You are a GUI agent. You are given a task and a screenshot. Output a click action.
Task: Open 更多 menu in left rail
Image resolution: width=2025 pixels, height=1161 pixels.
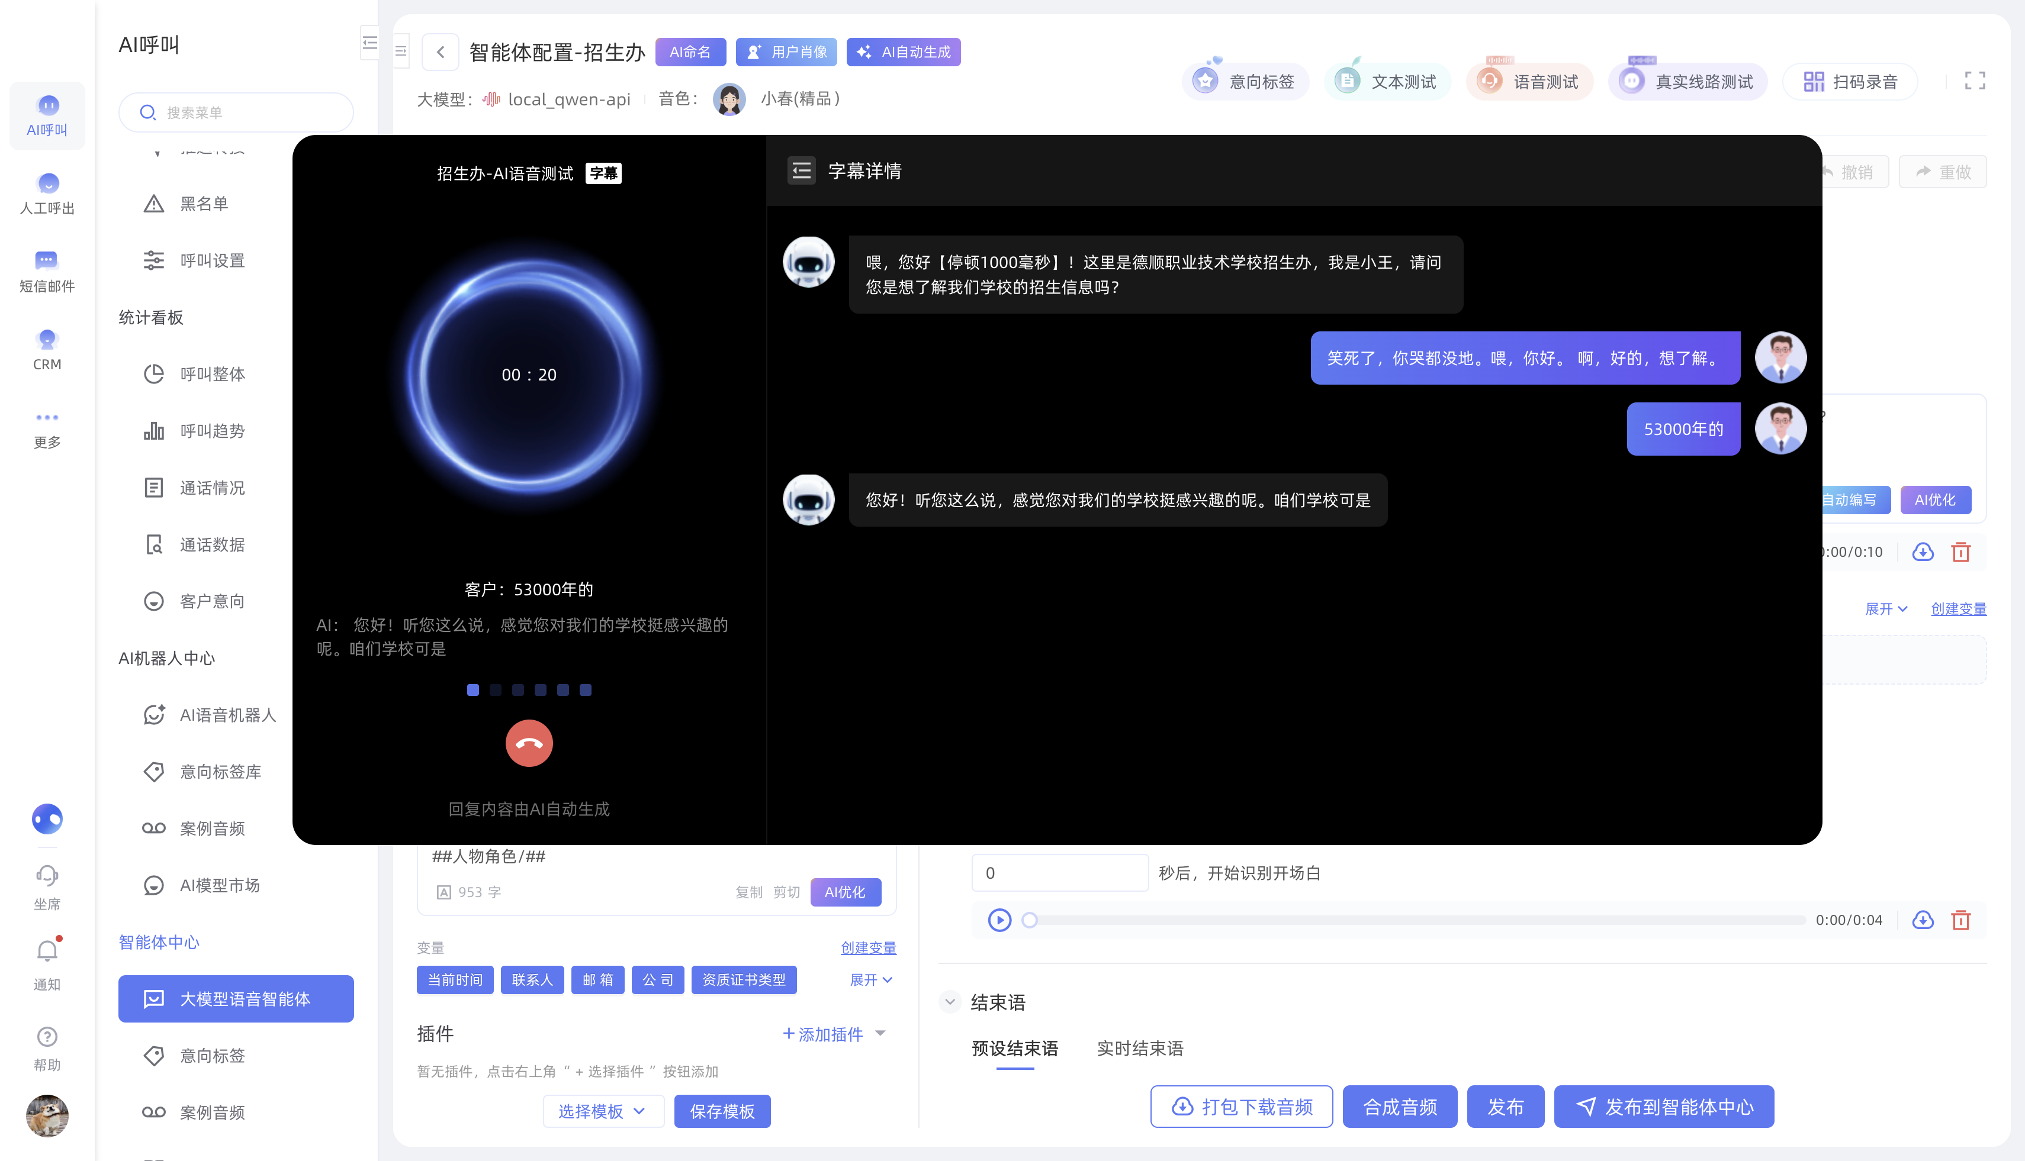pos(47,430)
